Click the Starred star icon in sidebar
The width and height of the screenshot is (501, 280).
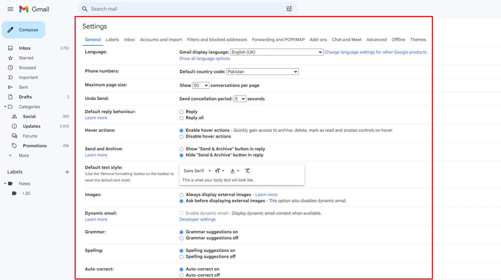pos(10,58)
